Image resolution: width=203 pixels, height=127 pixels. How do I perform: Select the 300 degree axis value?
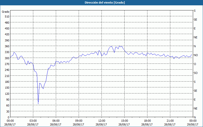pos(7,58)
